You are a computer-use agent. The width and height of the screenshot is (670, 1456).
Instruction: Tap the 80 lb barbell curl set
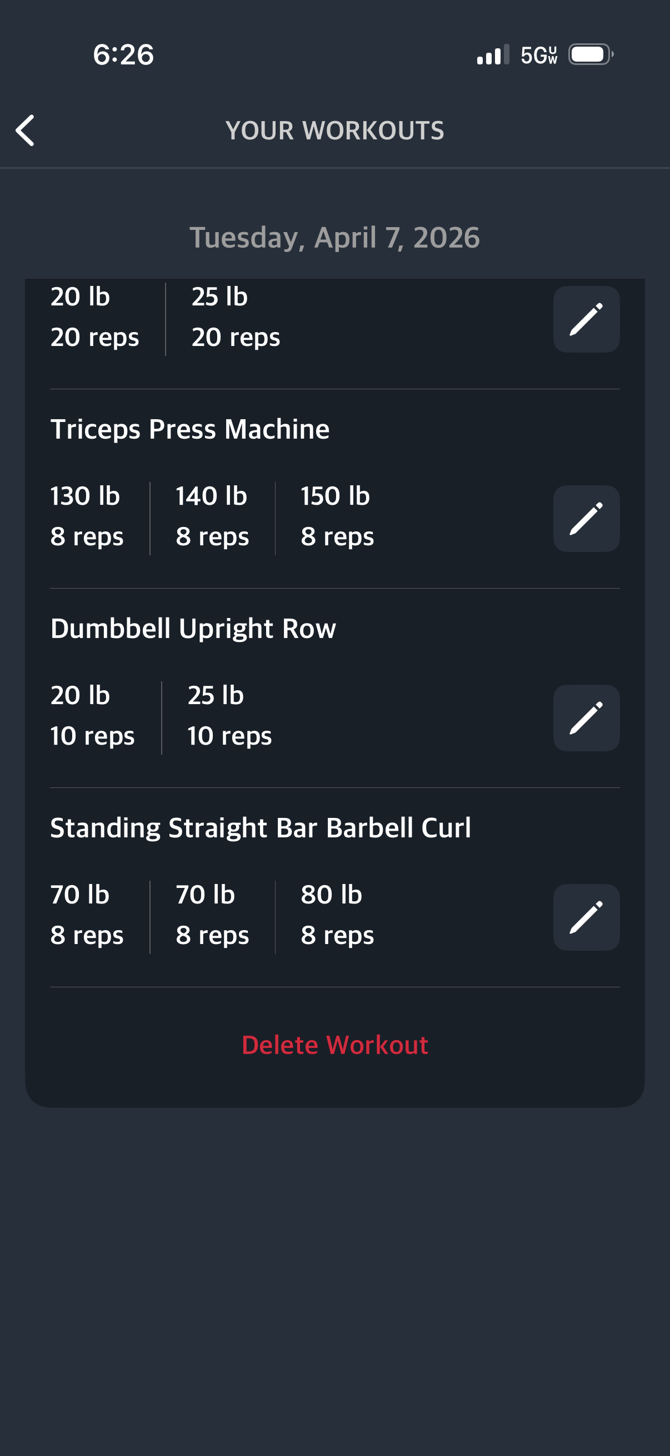[337, 915]
